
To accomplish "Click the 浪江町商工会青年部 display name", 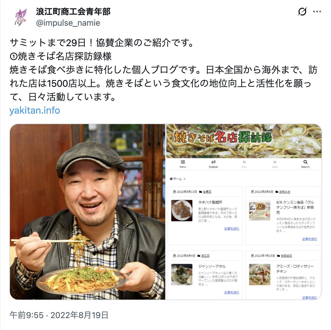I will pos(73,12).
